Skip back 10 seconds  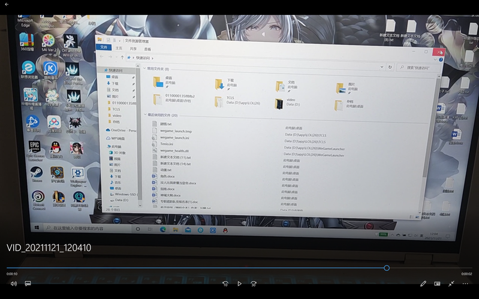(225, 283)
